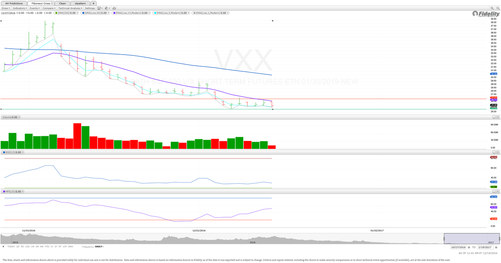Click the print chart icon
This screenshot has height=263, width=501.
click(x=114, y=8)
